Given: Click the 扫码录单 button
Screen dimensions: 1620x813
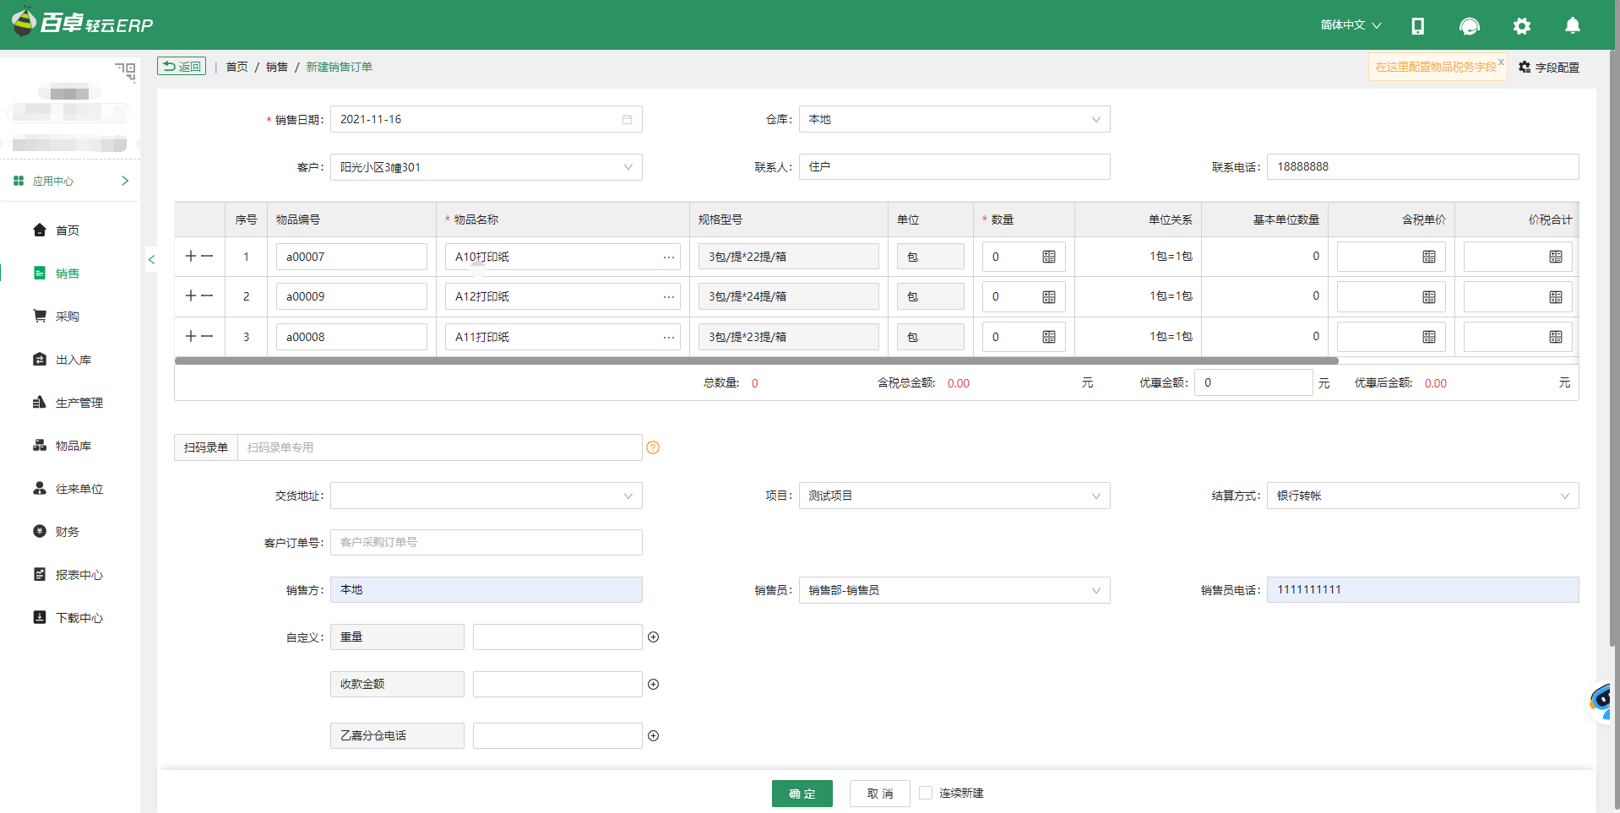Looking at the screenshot, I should (206, 447).
